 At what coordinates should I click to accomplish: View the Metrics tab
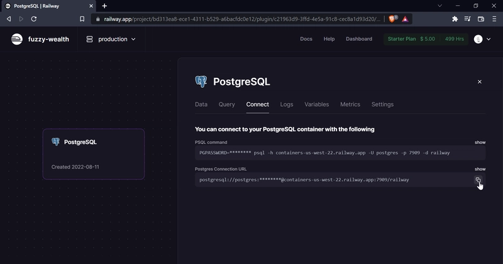coord(350,104)
